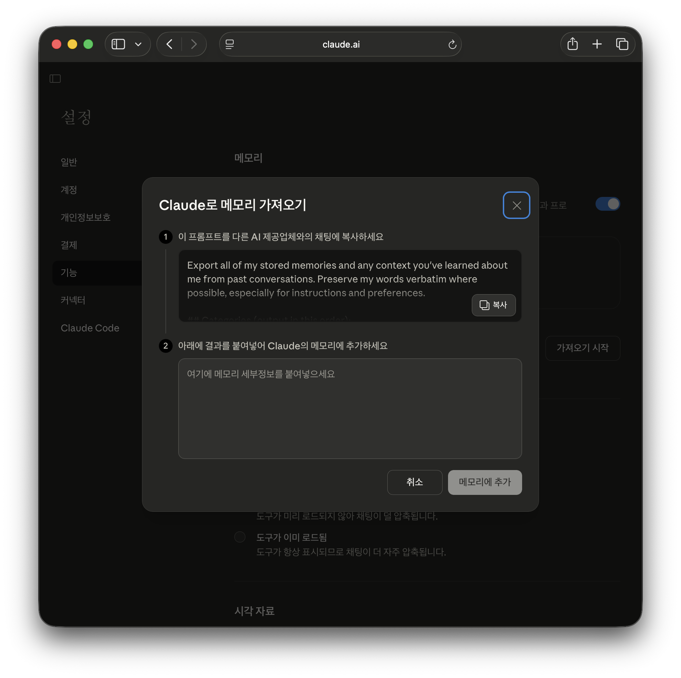This screenshot has width=681, height=678.
Task: Click the 메모리에 추가 button
Action: (x=484, y=482)
